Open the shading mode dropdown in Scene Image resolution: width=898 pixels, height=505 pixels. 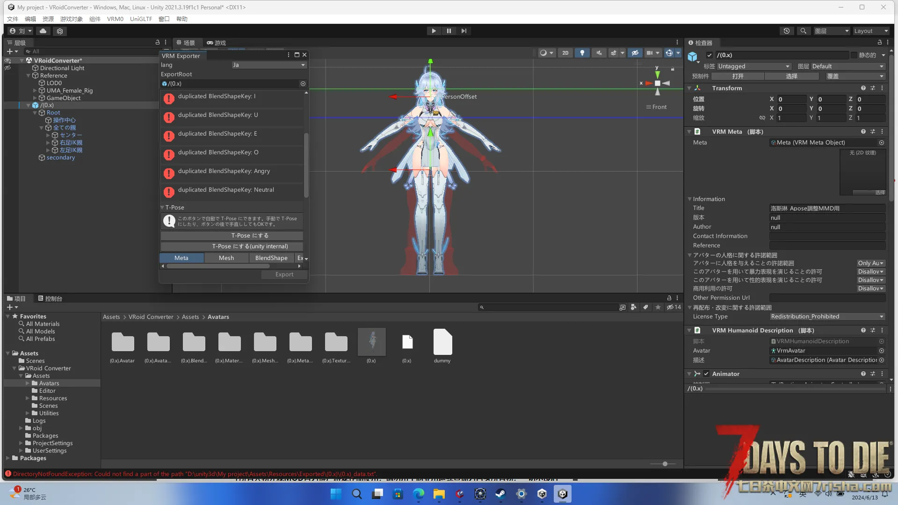[546, 53]
